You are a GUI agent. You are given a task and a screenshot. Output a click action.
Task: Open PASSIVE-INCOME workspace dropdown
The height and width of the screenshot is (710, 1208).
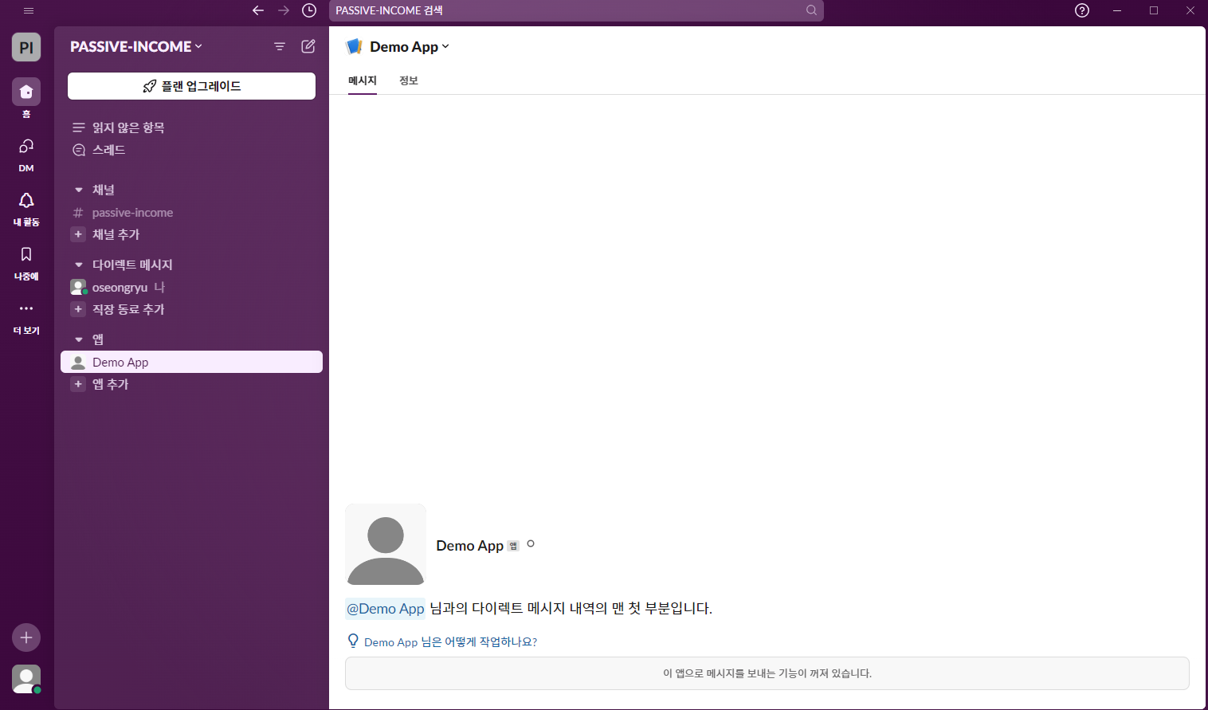pos(136,46)
